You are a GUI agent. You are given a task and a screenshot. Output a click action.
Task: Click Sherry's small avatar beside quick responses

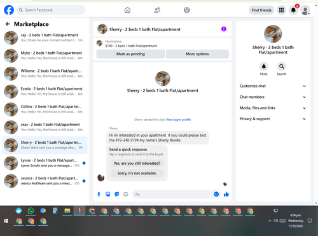pyautogui.click(x=100, y=177)
